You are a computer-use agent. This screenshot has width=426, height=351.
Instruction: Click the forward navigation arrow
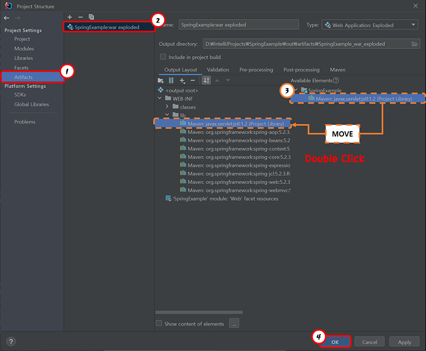[18, 18]
